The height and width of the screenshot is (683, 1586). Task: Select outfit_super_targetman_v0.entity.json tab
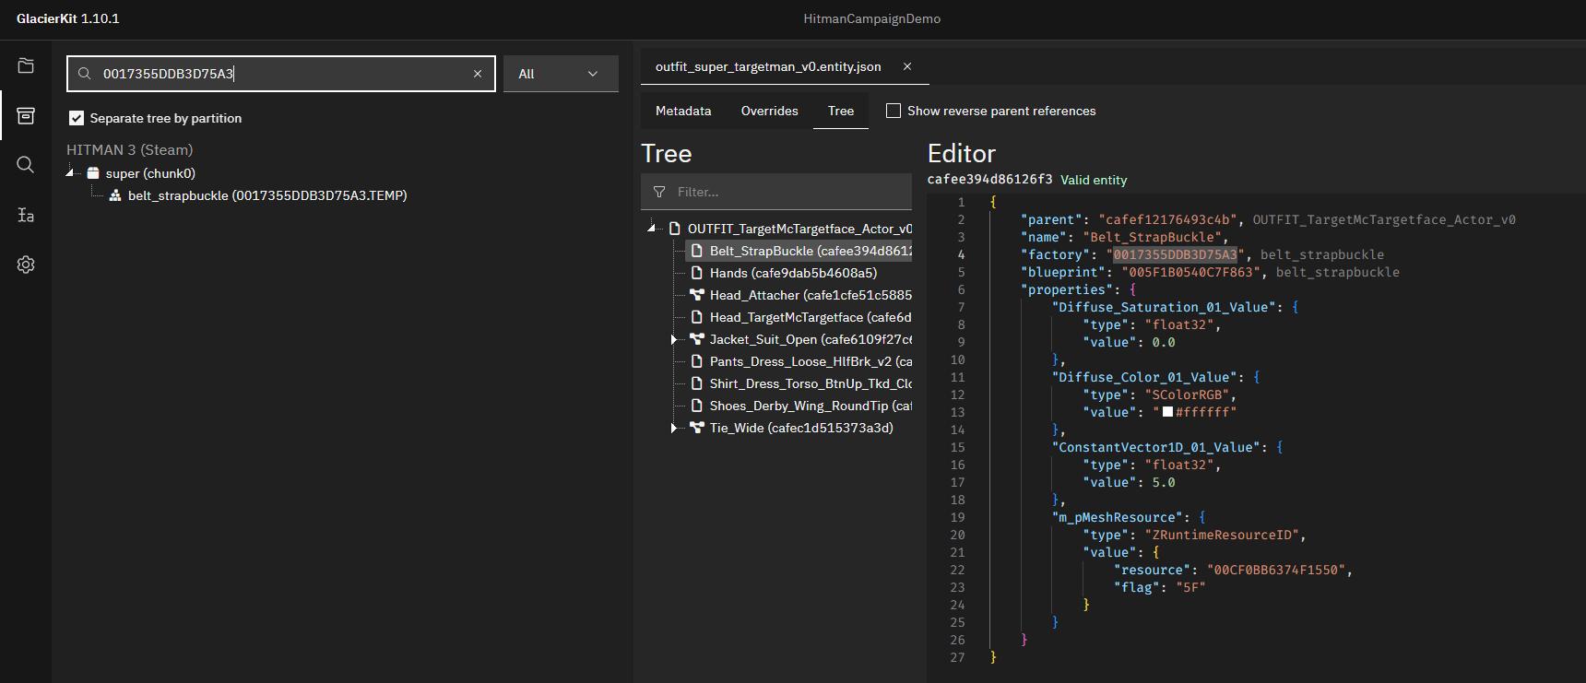coord(768,66)
